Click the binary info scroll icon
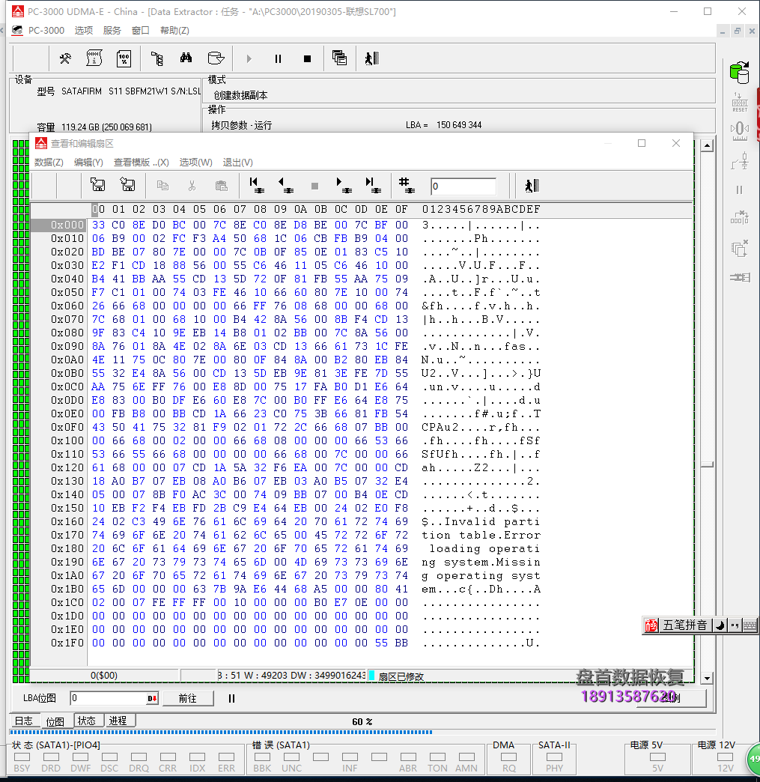Image resolution: width=760 pixels, height=782 pixels. (x=94, y=58)
